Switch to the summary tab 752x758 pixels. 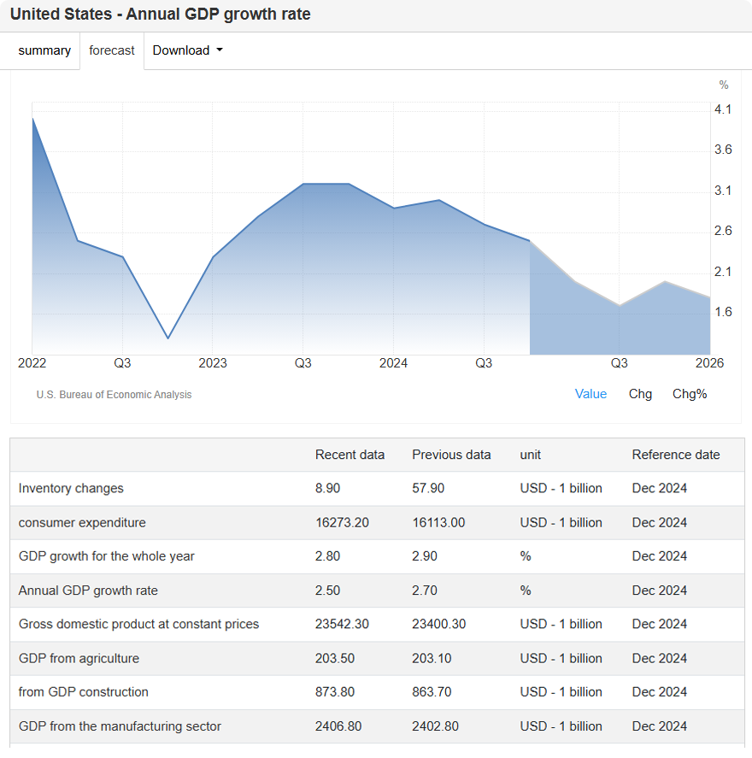[44, 50]
